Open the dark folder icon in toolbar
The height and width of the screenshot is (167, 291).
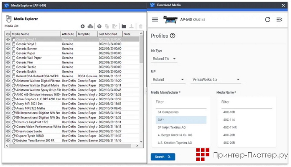(124, 26)
